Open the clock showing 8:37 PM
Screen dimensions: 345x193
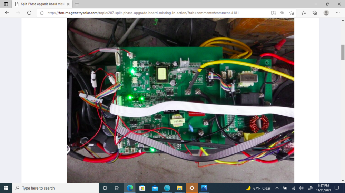pos(324,188)
